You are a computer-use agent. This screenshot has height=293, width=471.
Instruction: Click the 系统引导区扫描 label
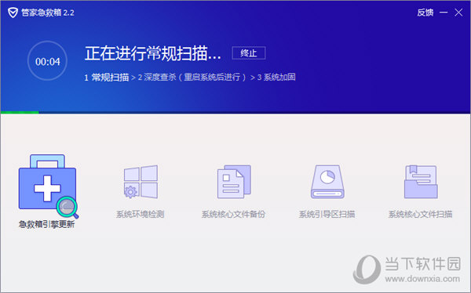click(x=327, y=214)
